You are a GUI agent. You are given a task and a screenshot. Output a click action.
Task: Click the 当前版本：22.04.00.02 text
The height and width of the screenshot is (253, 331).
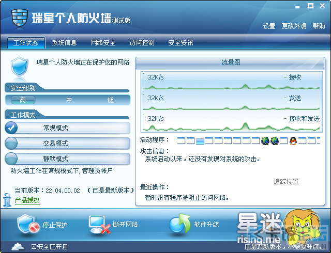point(48,191)
